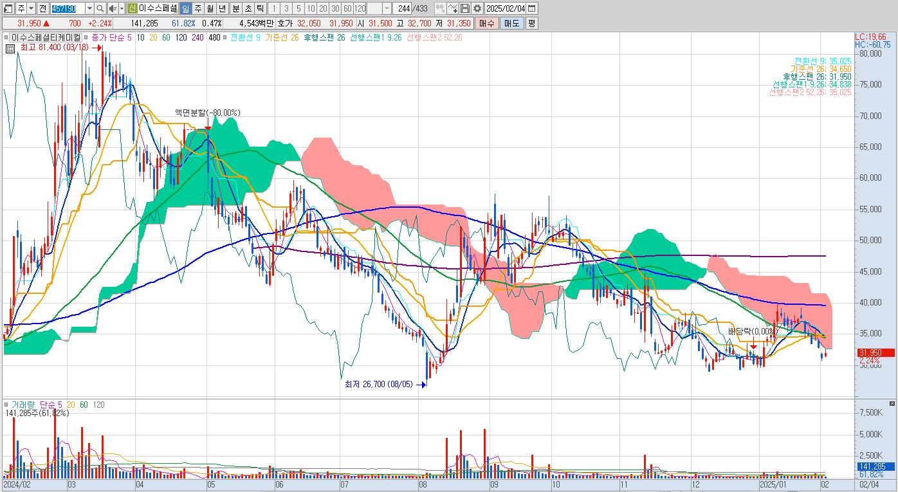898x492 pixels.
Task: Select the 분 minute period
Action: 235,8
